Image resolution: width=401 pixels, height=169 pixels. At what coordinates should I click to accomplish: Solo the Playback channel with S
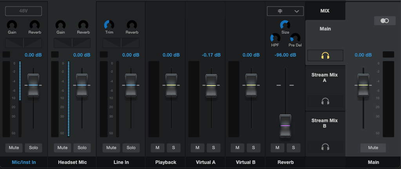pyautogui.click(x=174, y=148)
